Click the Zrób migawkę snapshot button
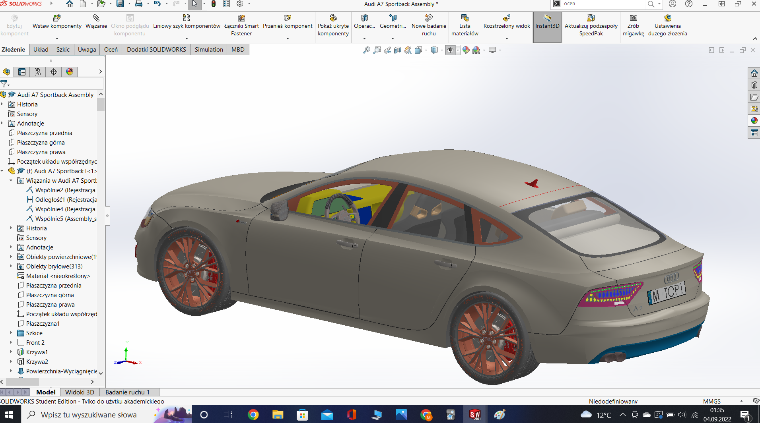The height and width of the screenshot is (423, 760). [633, 25]
